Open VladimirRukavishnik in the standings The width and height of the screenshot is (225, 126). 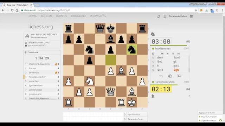[39, 64]
